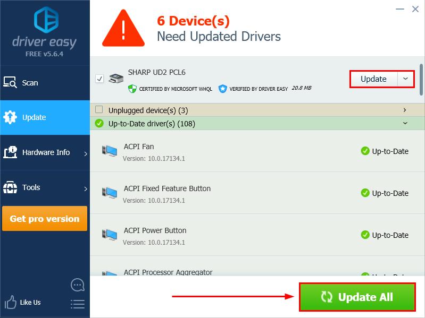The width and height of the screenshot is (425, 318).
Task: Click the Tools toolbox icon
Action: point(10,187)
